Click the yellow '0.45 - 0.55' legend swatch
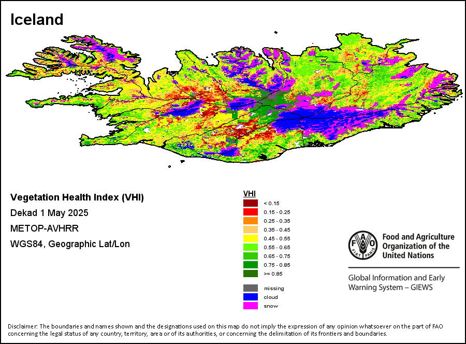466x344 pixels. 251,238
